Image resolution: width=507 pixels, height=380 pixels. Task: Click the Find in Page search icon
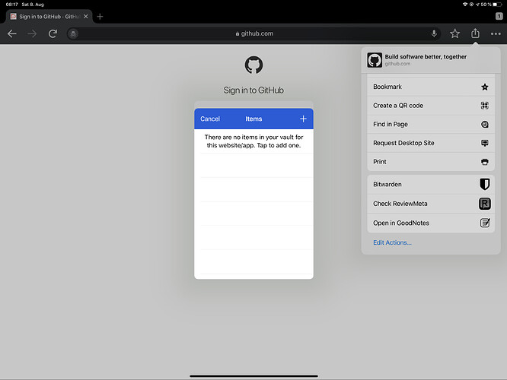pyautogui.click(x=485, y=125)
